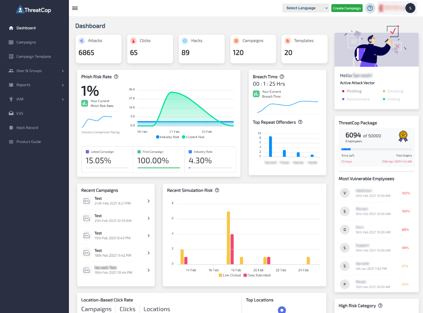Click the Create Campaign button

[347, 8]
